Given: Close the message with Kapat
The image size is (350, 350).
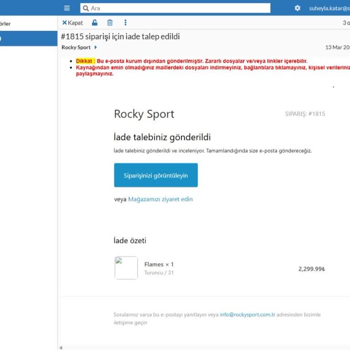Looking at the screenshot, I should point(72,23).
